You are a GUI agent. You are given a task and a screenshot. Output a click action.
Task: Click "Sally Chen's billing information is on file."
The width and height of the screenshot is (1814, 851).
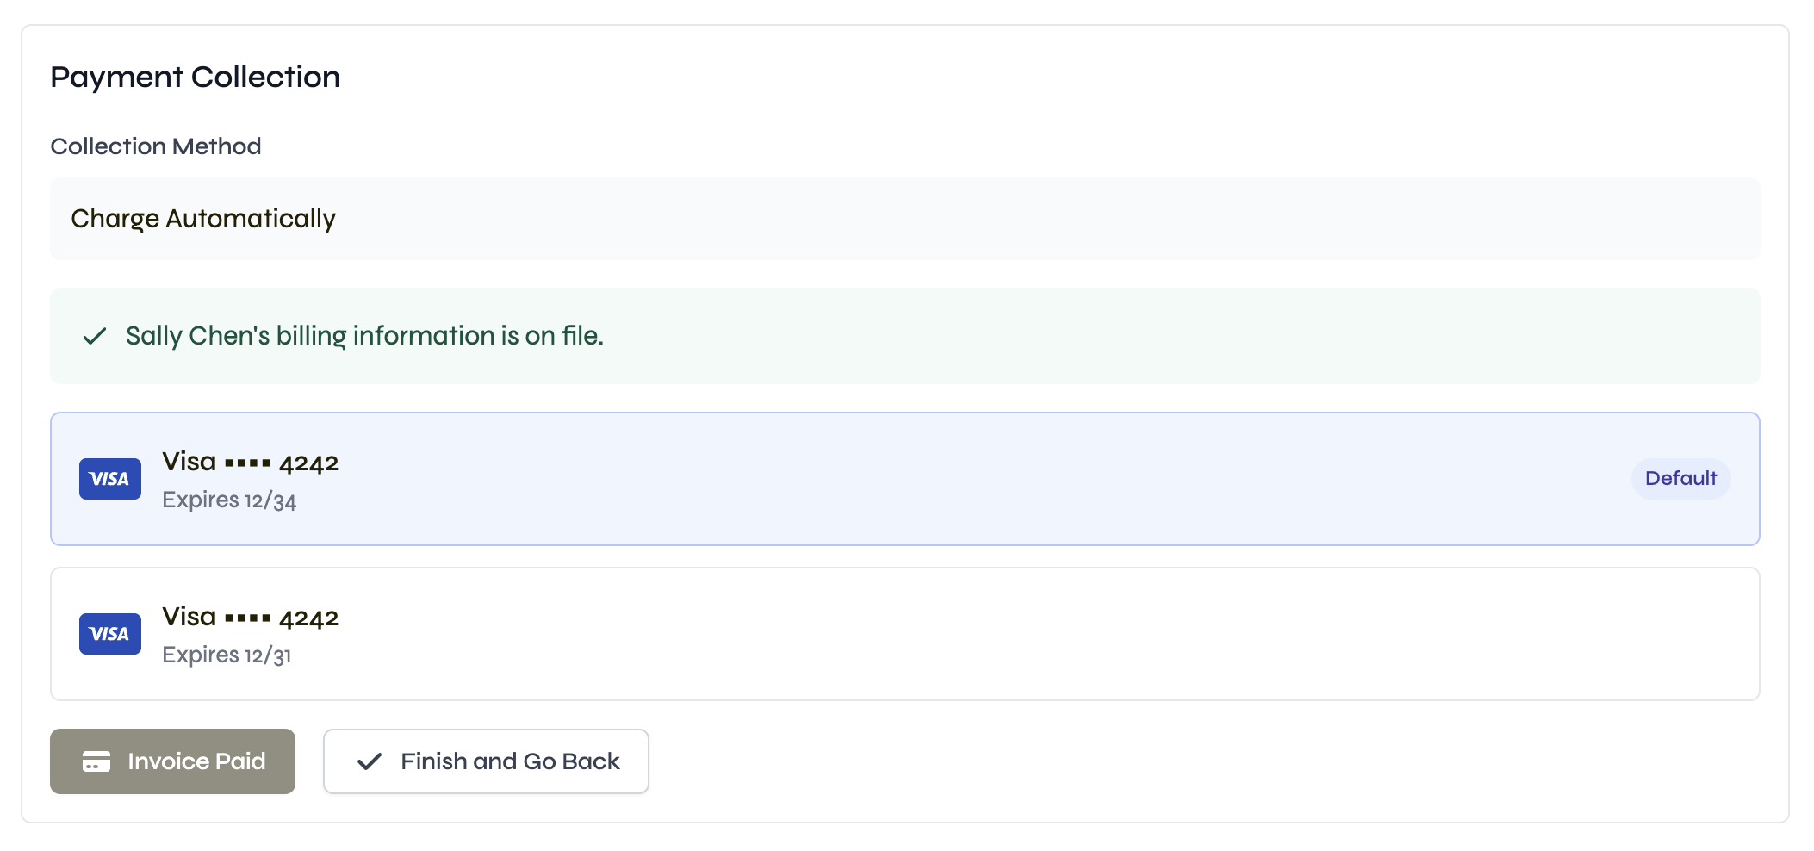point(364,336)
